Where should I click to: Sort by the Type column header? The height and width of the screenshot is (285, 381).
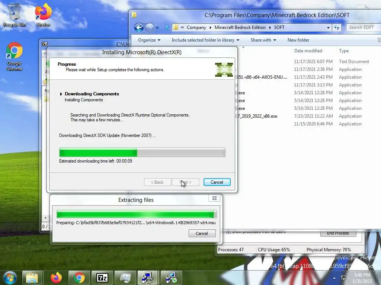point(344,50)
